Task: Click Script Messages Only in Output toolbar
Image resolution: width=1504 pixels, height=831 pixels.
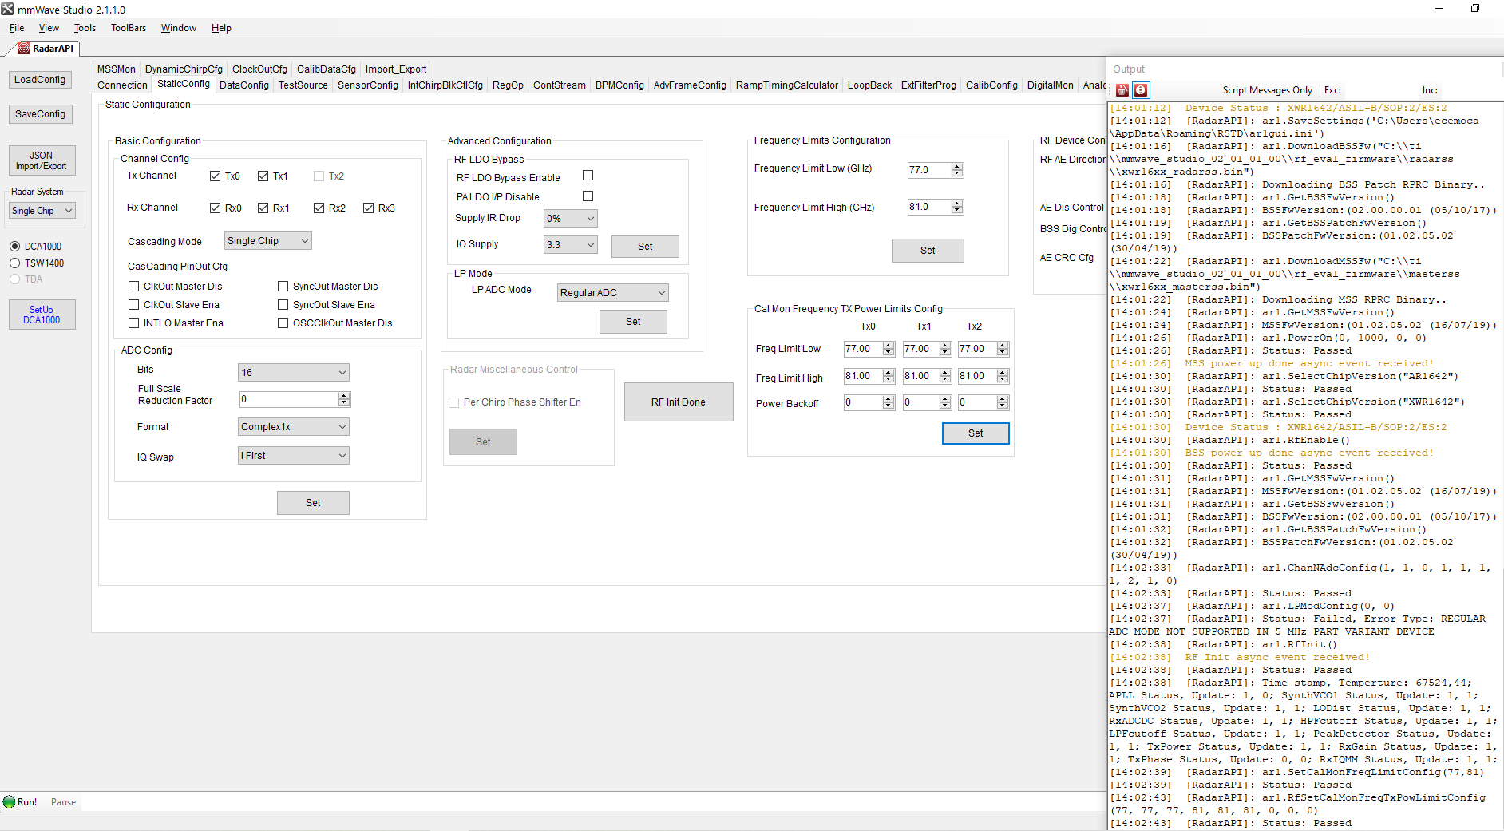Action: (1267, 90)
